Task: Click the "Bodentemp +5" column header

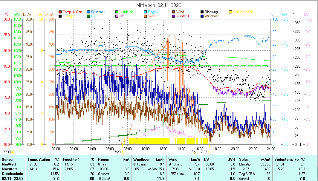Action: click(286, 160)
